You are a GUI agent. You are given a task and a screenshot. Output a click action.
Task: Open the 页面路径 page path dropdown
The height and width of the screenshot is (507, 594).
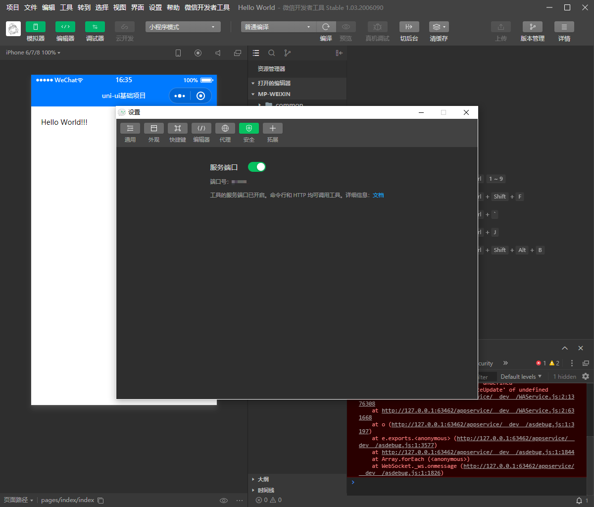(x=18, y=500)
